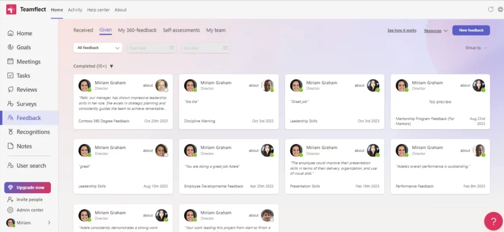The height and width of the screenshot is (232, 504).
Task: Expand the Miriam profile chevron
Action: 49,222
